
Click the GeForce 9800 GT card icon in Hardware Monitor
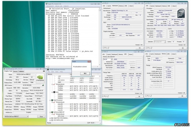click(x=52, y=112)
